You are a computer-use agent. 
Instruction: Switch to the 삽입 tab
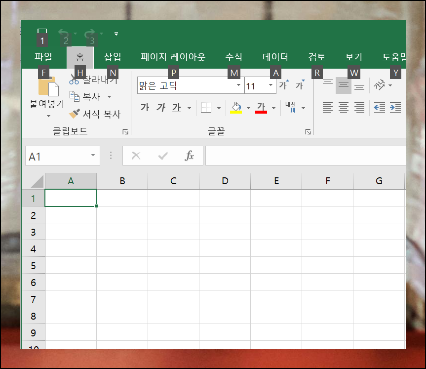coord(113,57)
